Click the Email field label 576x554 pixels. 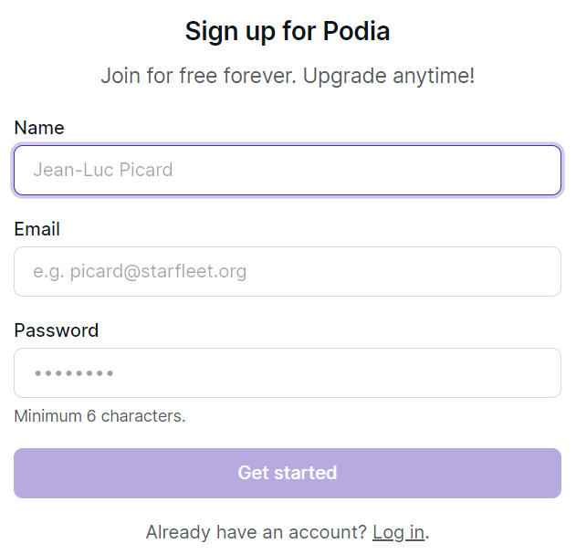[x=37, y=229]
